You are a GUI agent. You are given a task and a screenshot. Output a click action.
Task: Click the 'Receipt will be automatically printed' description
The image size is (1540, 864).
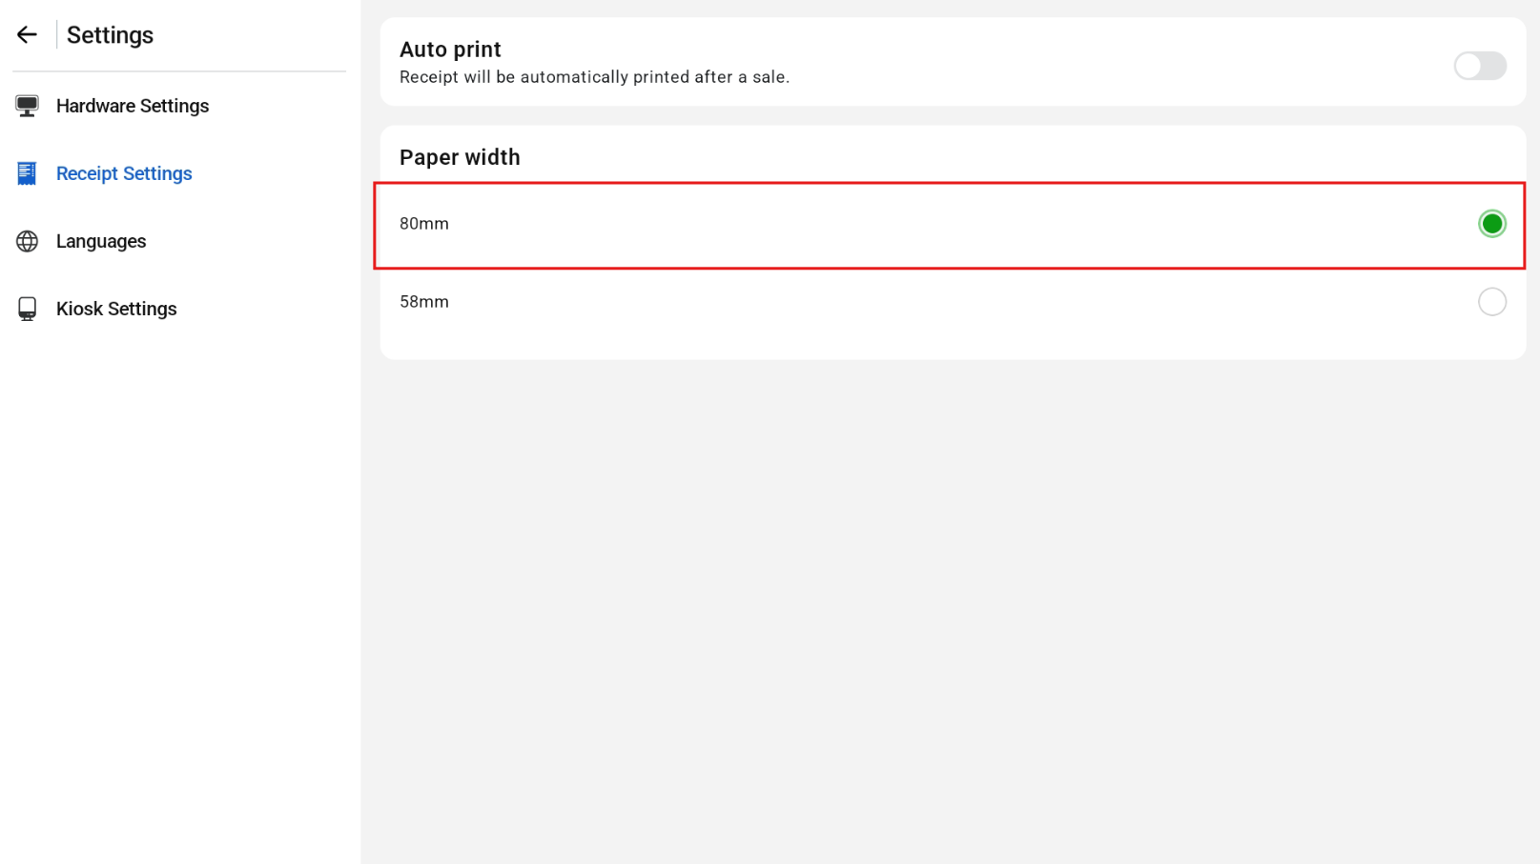(x=594, y=77)
